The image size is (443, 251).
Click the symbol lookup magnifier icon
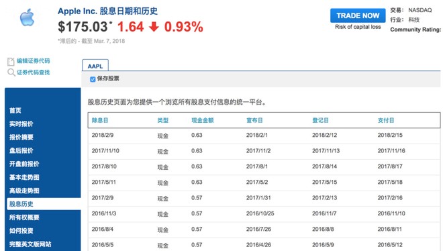pyautogui.click(x=11, y=72)
